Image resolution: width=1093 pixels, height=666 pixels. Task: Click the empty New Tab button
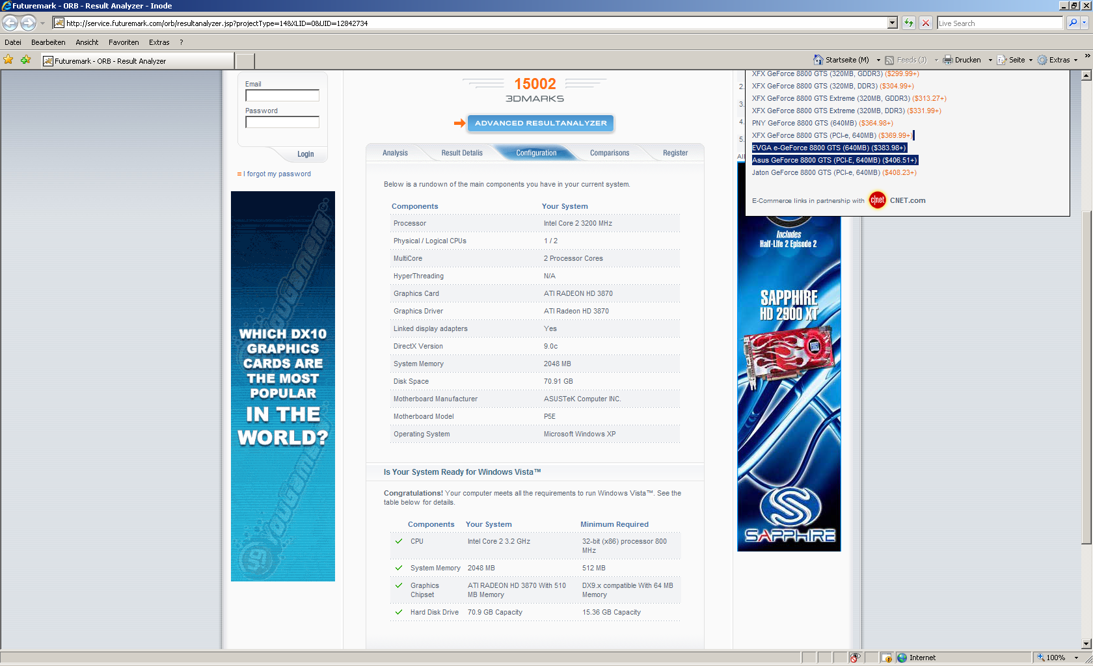point(245,61)
